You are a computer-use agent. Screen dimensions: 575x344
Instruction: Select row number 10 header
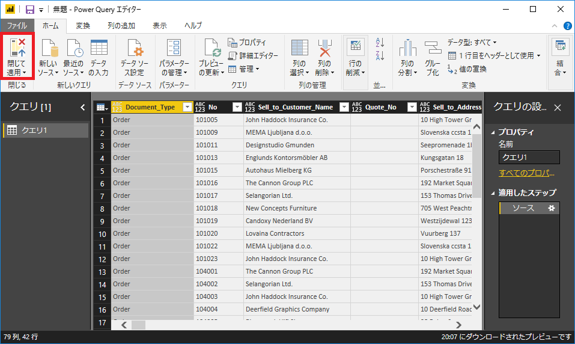[x=102, y=234]
